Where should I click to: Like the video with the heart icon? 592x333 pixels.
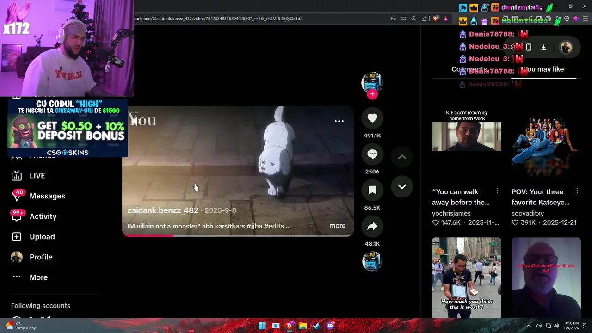click(x=372, y=118)
